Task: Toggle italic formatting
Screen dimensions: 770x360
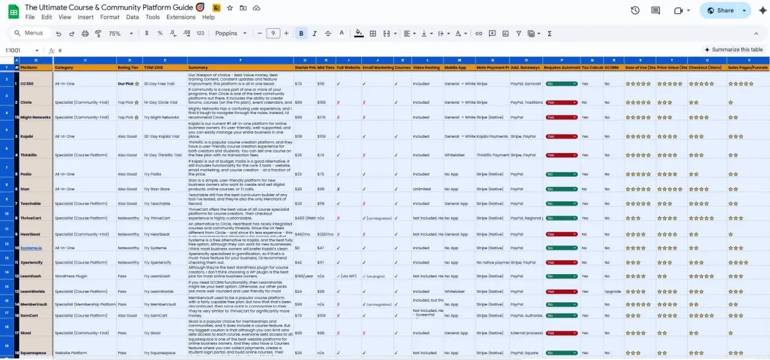Action: (x=314, y=33)
